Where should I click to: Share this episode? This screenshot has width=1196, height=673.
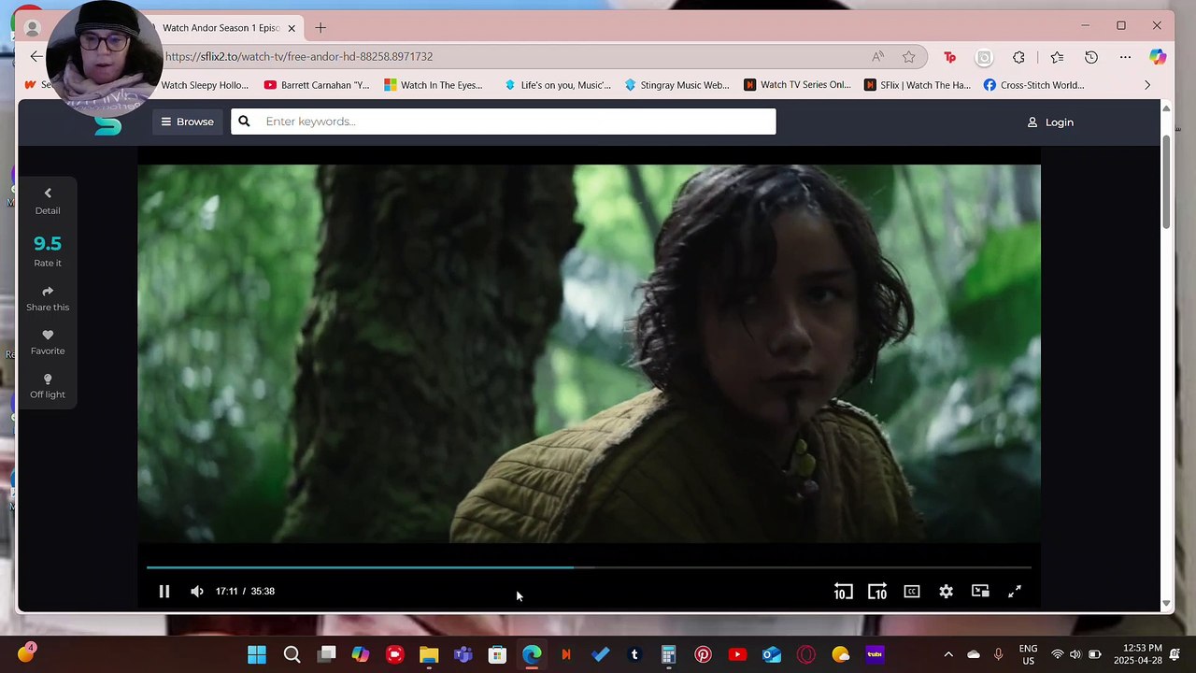pyautogui.click(x=48, y=298)
